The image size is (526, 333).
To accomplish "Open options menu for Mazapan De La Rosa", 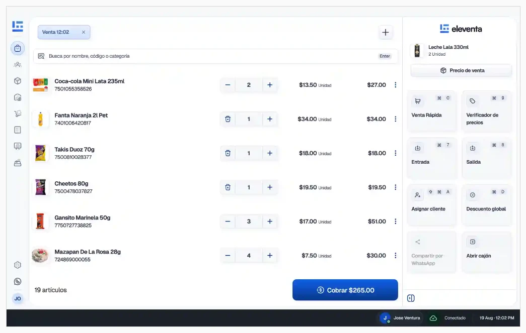I will click(396, 256).
